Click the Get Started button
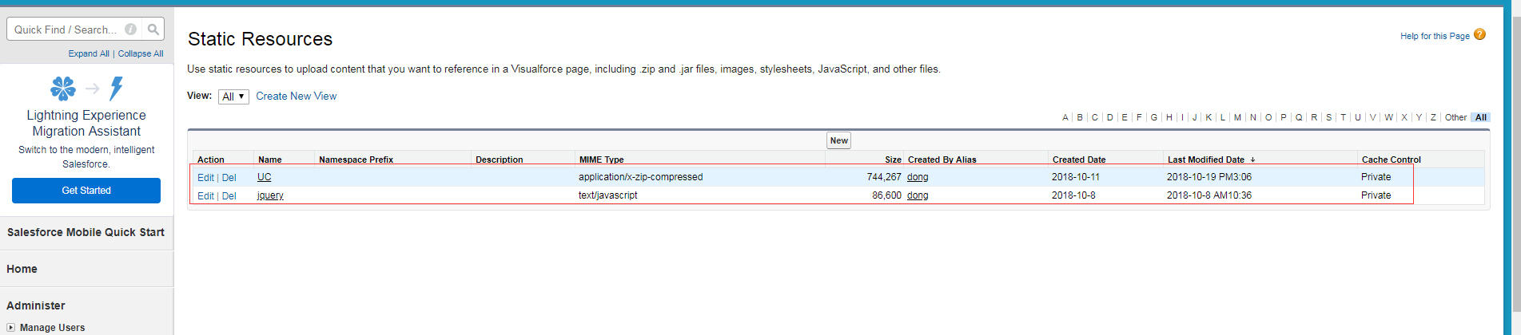This screenshot has width=1521, height=335. tap(86, 191)
